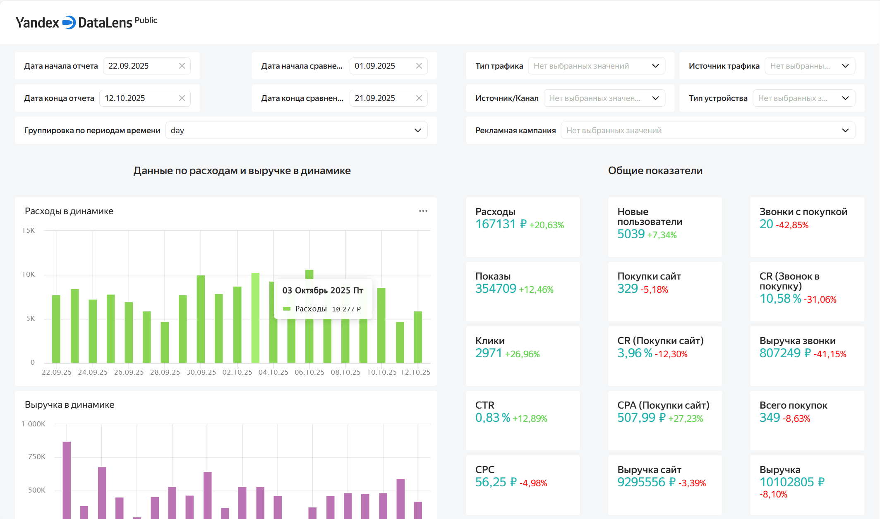Clear the report start date field

pyautogui.click(x=182, y=66)
